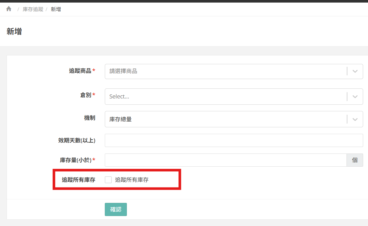
Task: Expand the 追蹤商品 dropdown chevron arrow
Action: 355,71
